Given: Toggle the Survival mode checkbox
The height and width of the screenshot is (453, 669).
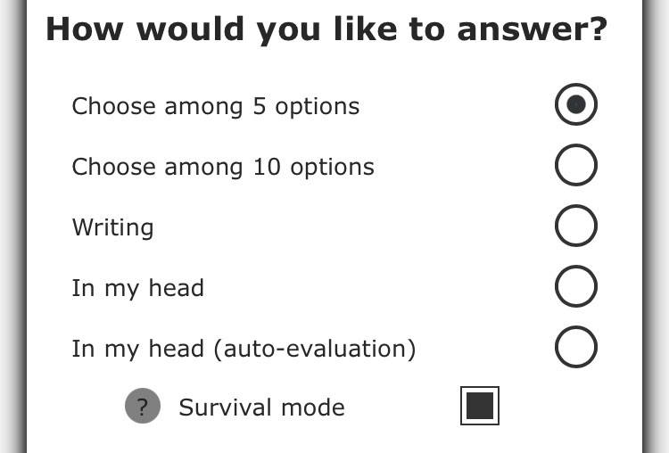Looking at the screenshot, I should point(480,406).
